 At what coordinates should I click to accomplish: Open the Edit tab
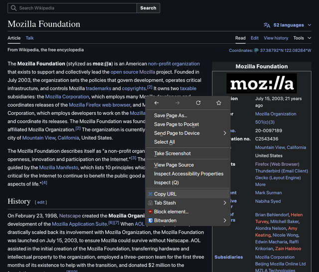255,38
